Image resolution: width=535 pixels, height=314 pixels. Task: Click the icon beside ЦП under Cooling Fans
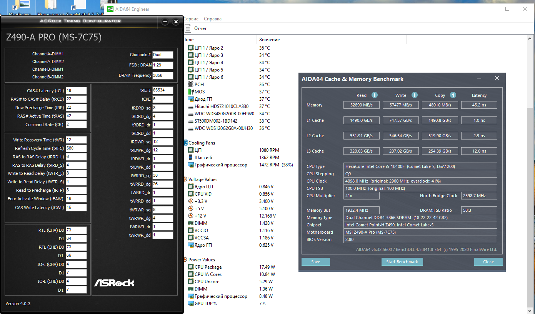[191, 150]
